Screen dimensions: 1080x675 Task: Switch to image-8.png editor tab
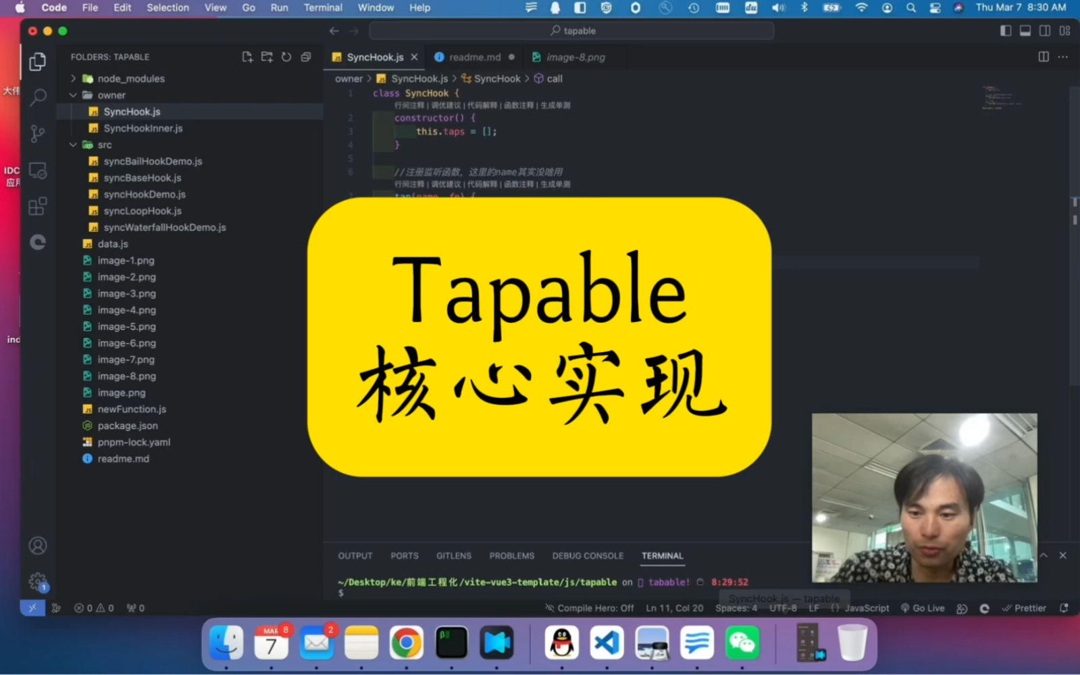coord(575,57)
